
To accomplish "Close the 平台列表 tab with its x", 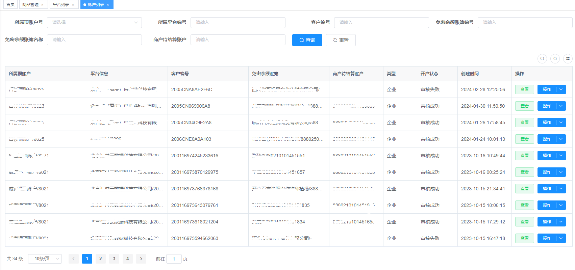I will (x=73, y=5).
